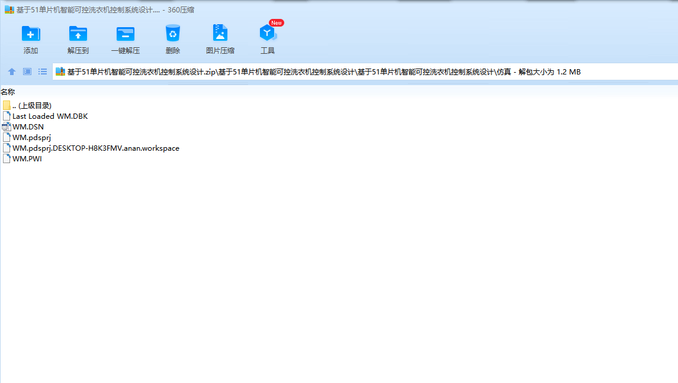This screenshot has width=678, height=383.
Task: Select the file 'WM.pdsprj'
Action: (31, 137)
